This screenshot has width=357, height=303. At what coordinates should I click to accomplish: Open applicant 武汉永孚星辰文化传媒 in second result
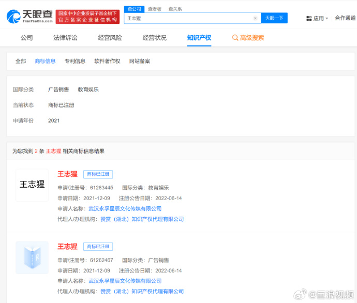125,281
